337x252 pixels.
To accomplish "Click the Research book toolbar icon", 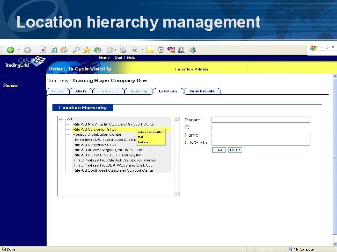I will [161, 50].
